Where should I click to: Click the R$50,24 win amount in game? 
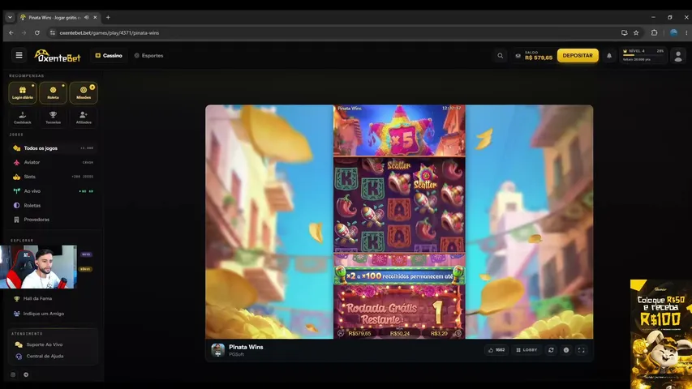pyautogui.click(x=399, y=333)
